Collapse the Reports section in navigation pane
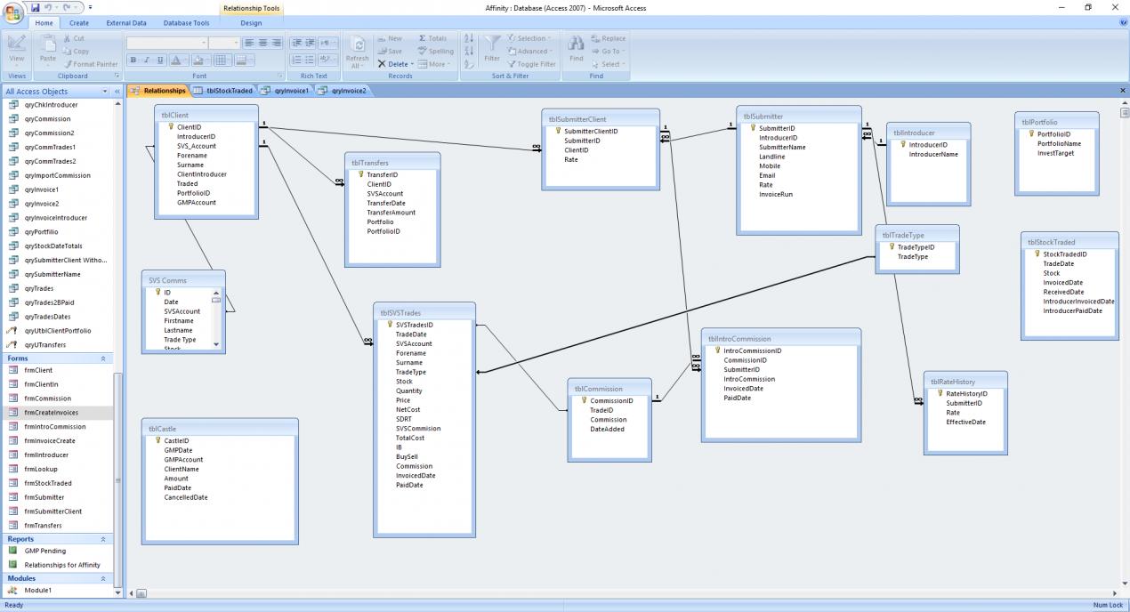This screenshot has width=1130, height=612. point(101,539)
